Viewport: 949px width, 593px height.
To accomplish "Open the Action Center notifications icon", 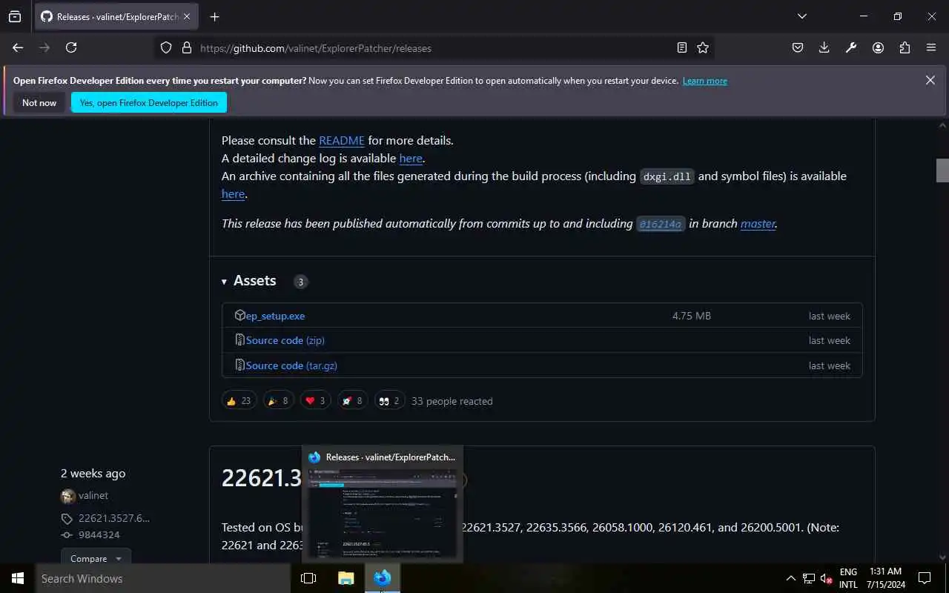I will click(925, 578).
